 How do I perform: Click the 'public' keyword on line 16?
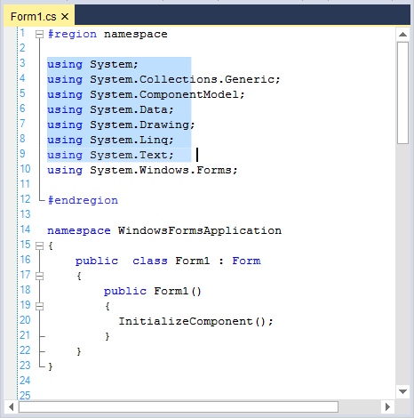click(x=97, y=261)
